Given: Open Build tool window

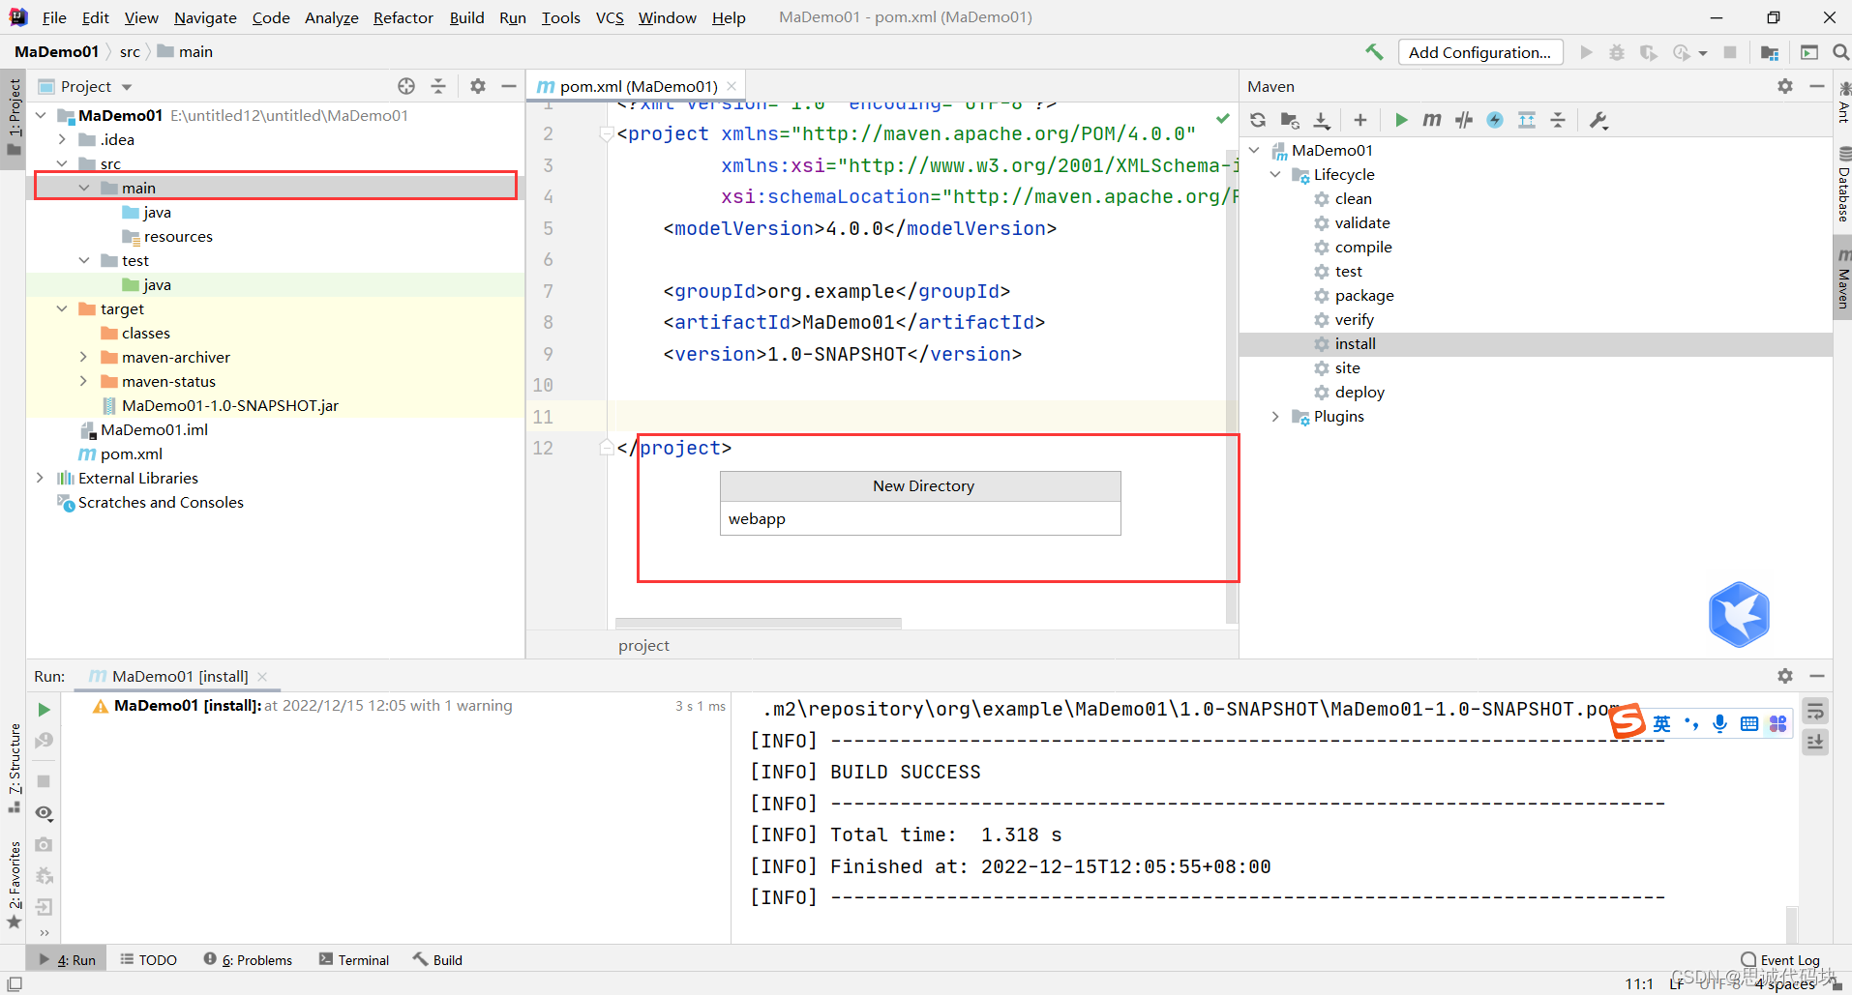Looking at the screenshot, I should pyautogui.click(x=437, y=959).
